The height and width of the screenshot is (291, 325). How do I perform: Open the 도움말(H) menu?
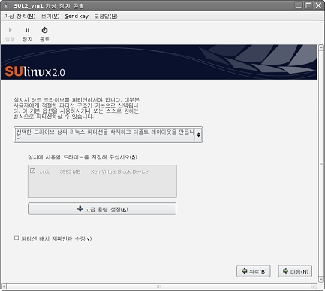point(106,17)
